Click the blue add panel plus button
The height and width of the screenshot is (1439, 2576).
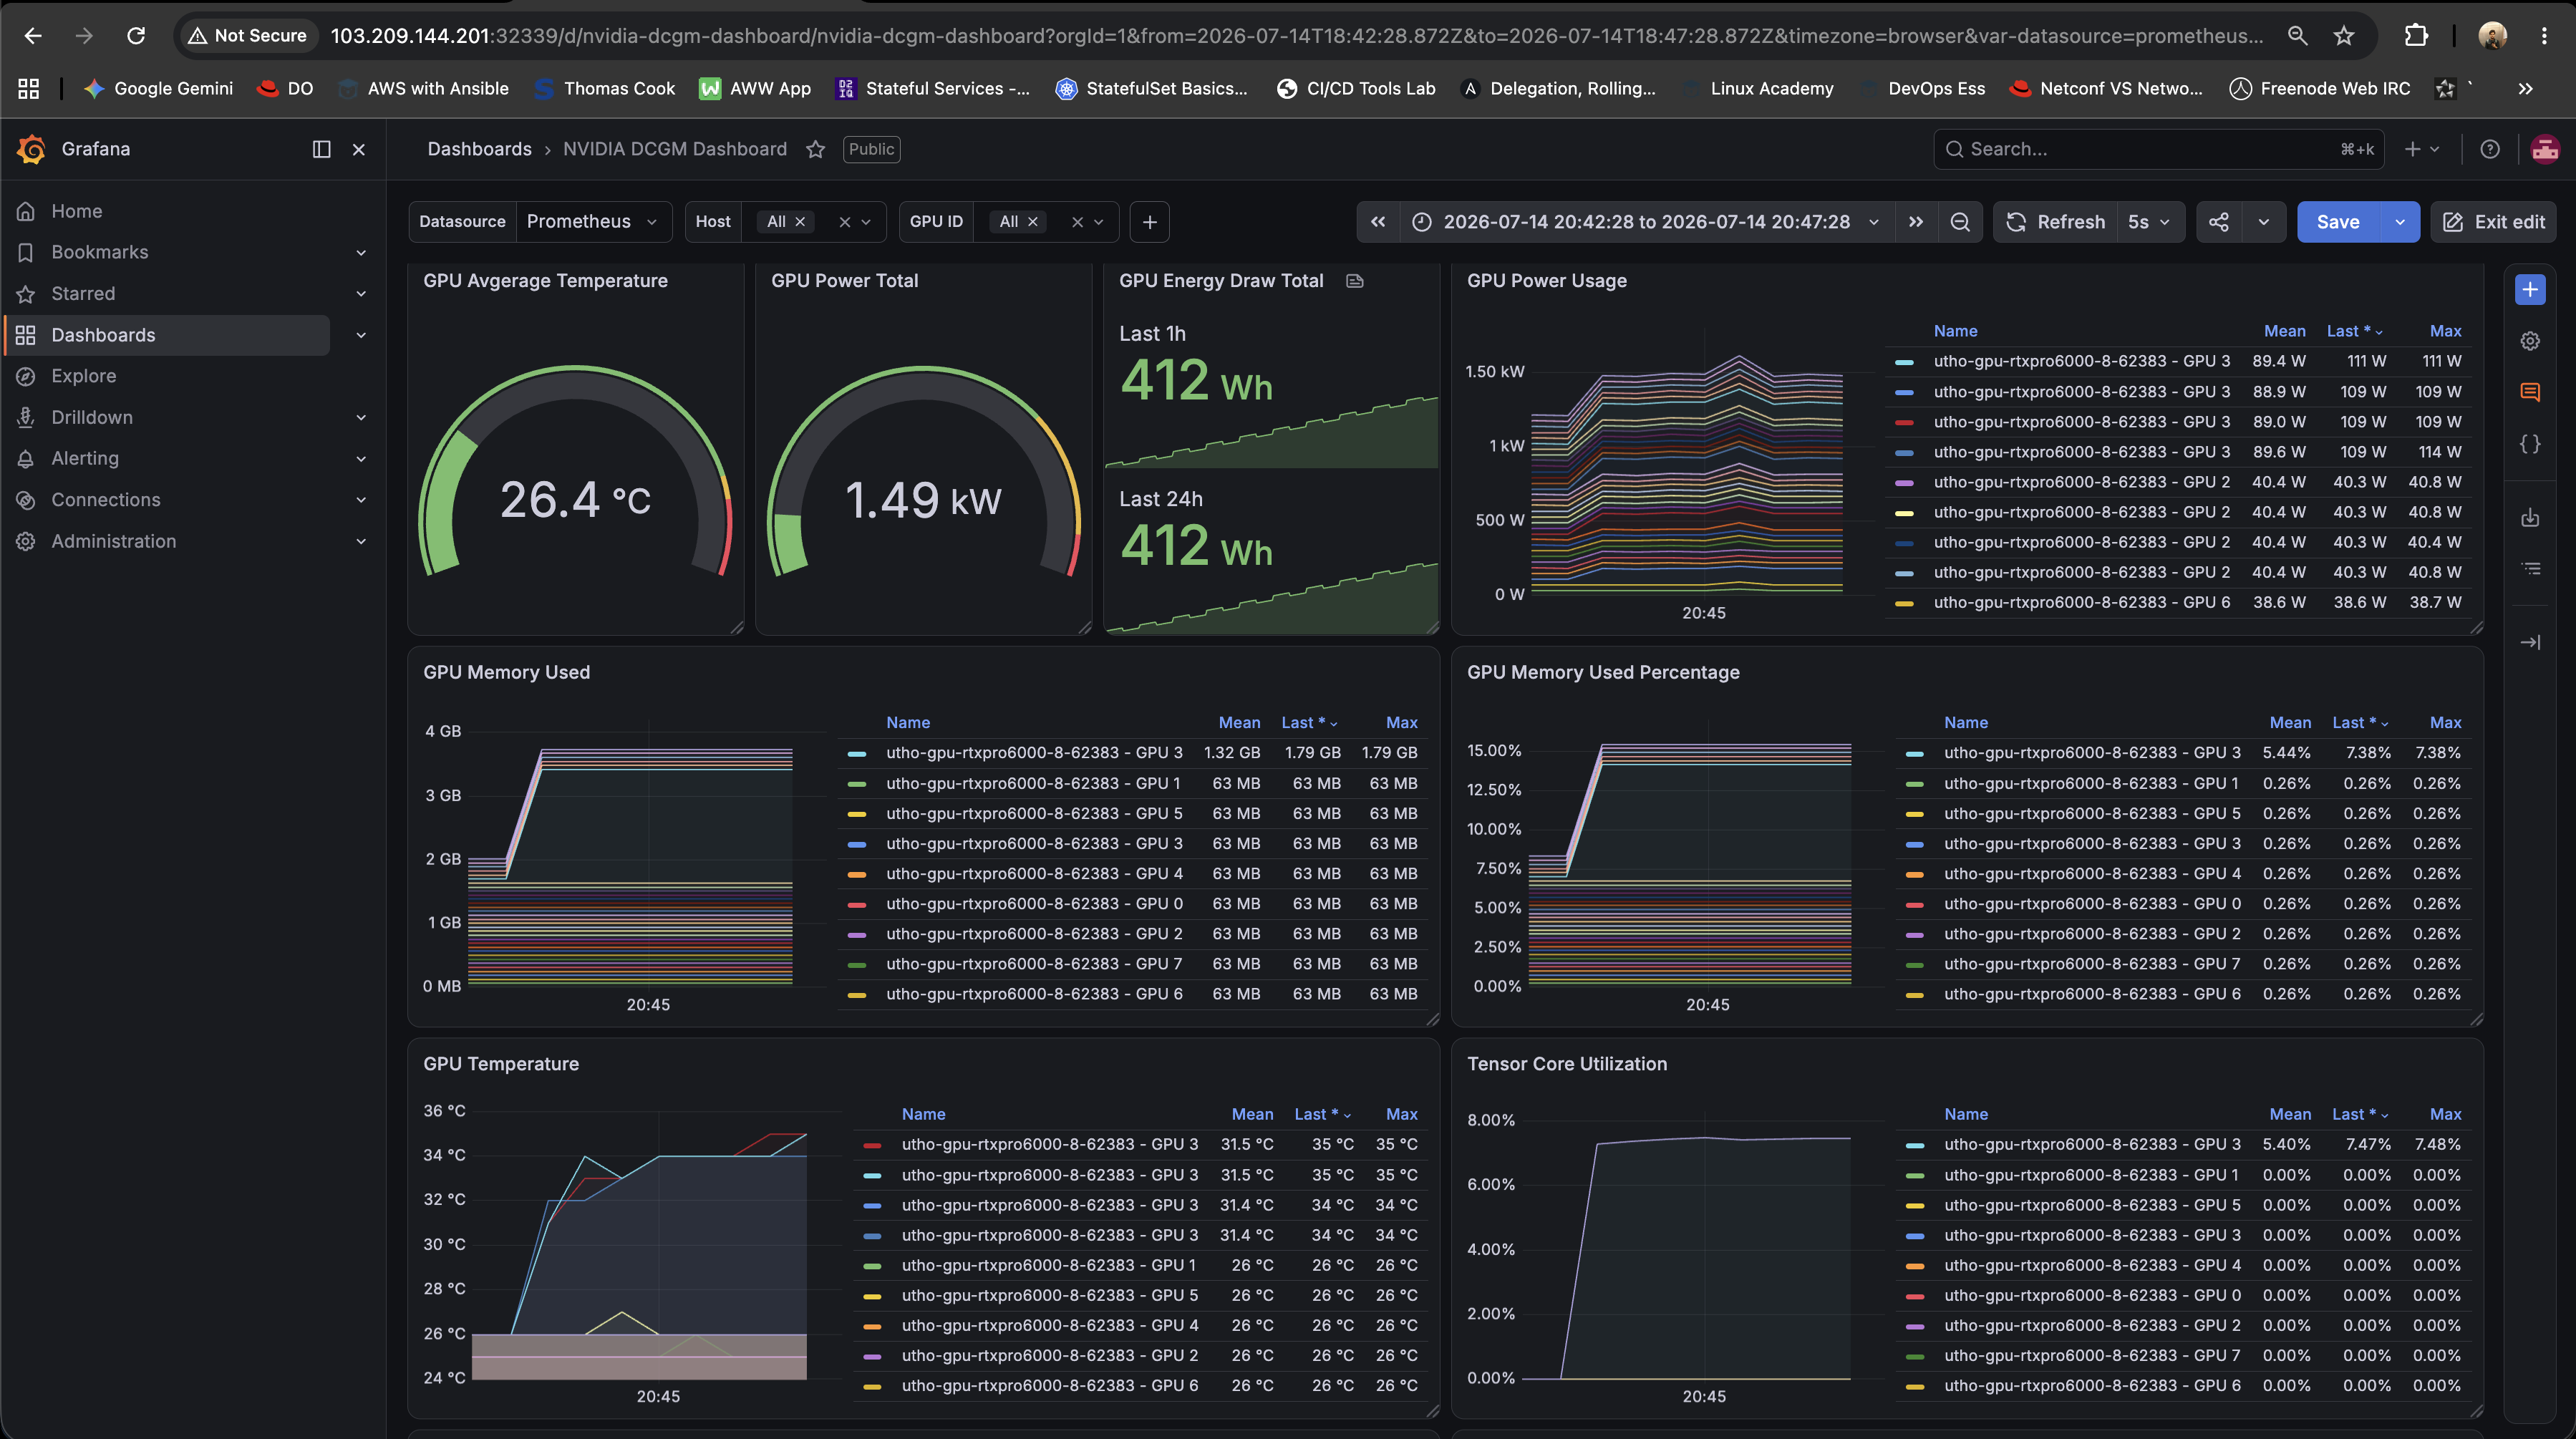(x=2530, y=290)
